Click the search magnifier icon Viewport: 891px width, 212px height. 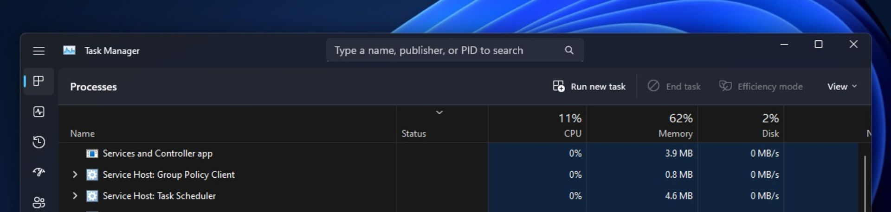pyautogui.click(x=569, y=50)
